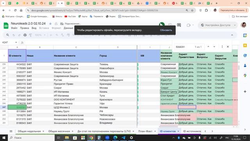Show the side panel chevron
Viewport: 250px width, 141px height.
245,130
